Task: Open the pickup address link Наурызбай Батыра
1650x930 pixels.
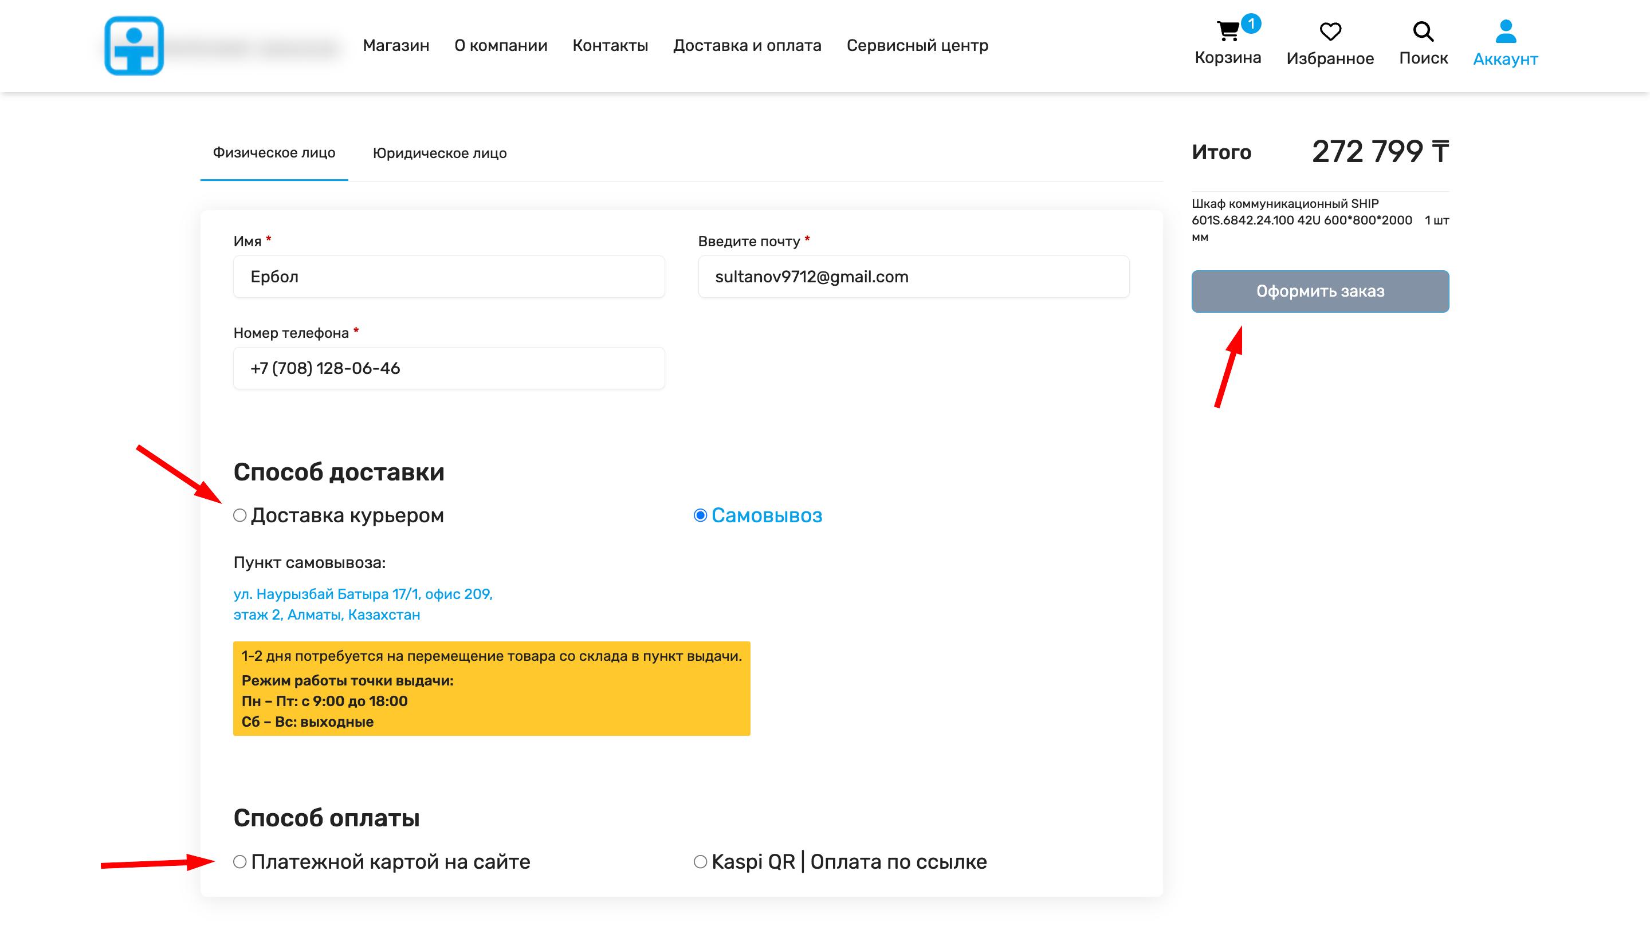Action: point(363,604)
